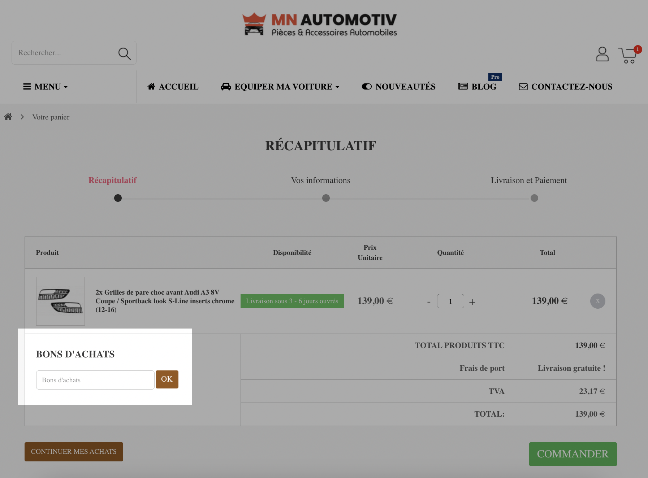Click the Livraison sous 3 - 6 jours badge

(292, 301)
